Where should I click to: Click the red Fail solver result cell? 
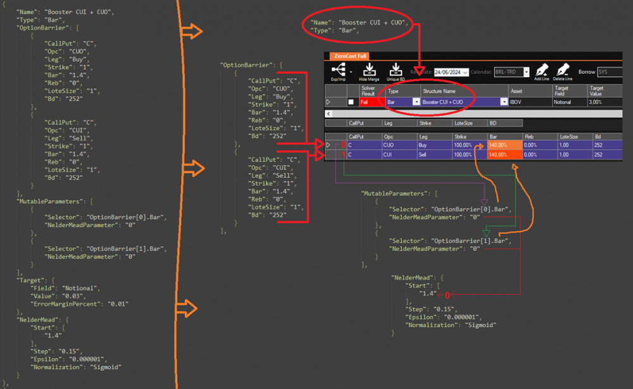[370, 102]
